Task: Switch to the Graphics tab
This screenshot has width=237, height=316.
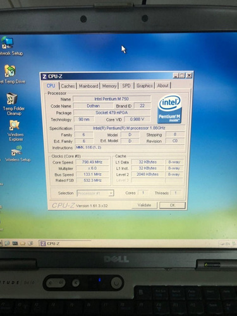Action: [x=145, y=86]
